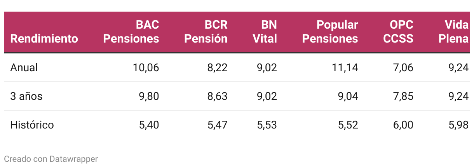Viewport: 474px width, 168px height.
Task: Select the BCR Pensión column header
Action: tap(206, 32)
